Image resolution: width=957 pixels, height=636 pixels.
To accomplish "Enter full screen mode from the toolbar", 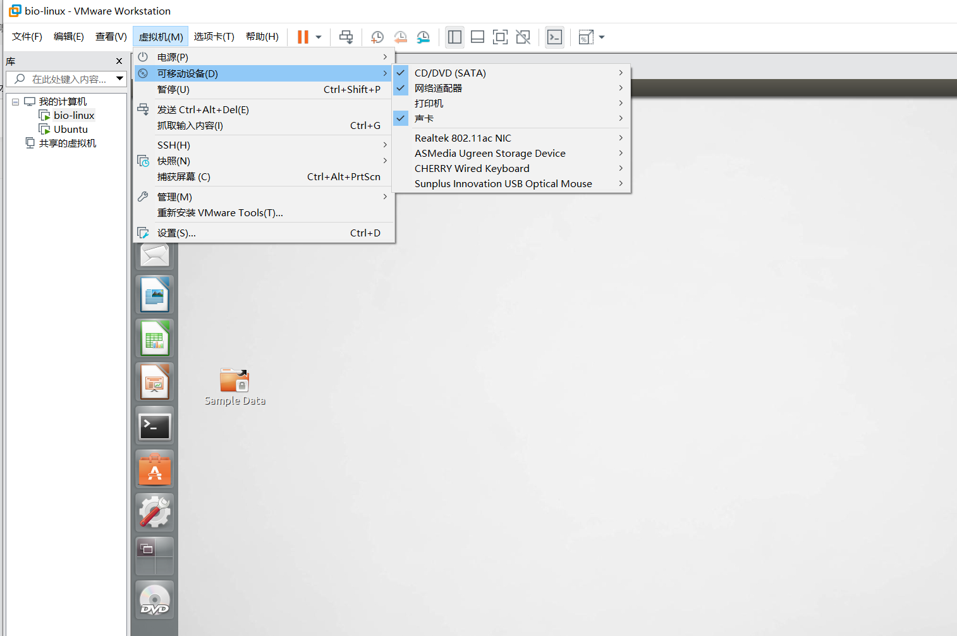I will [x=500, y=37].
